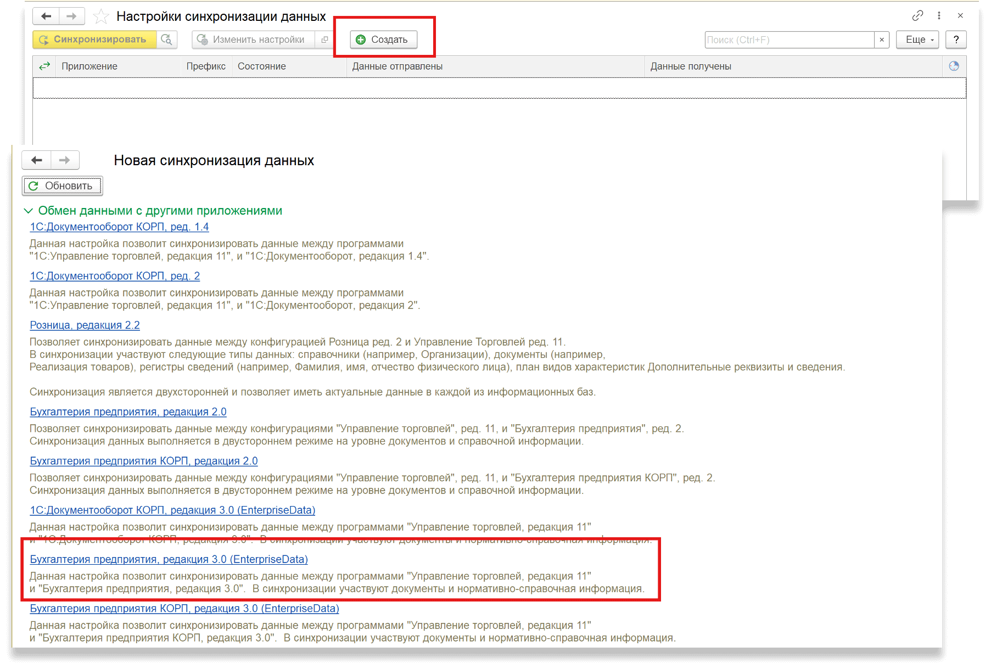This screenshot has width=991, height=669.
Task: Open the three-dot options menu
Action: 939,15
